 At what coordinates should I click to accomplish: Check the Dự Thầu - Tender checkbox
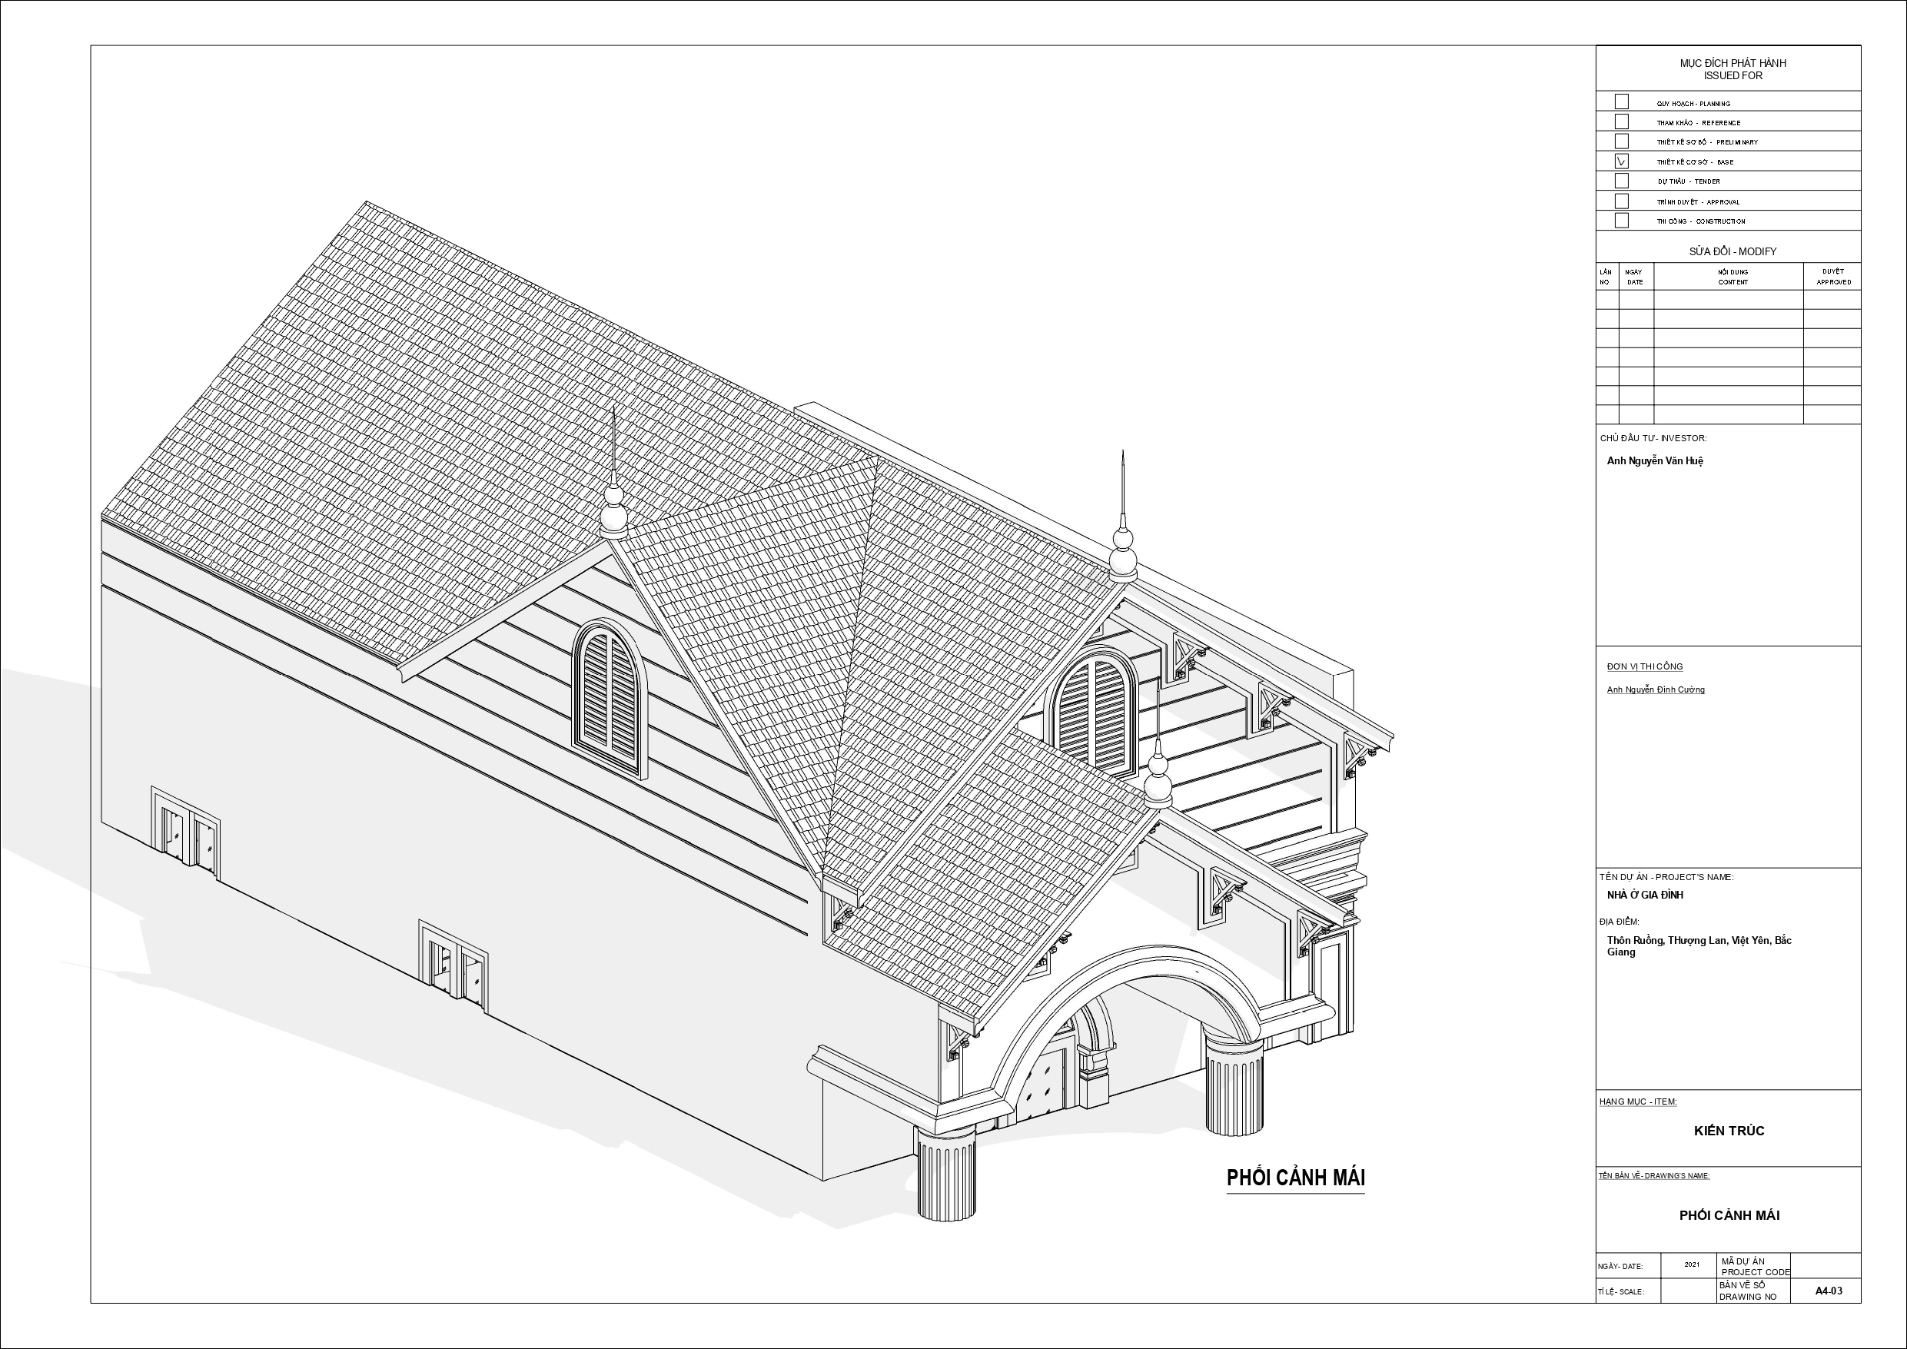(1620, 181)
